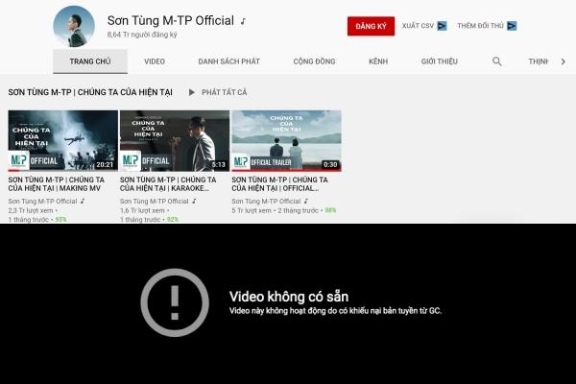
Task: Click the THÊM ĐỐI THỦ arrow icon
Action: 512,26
